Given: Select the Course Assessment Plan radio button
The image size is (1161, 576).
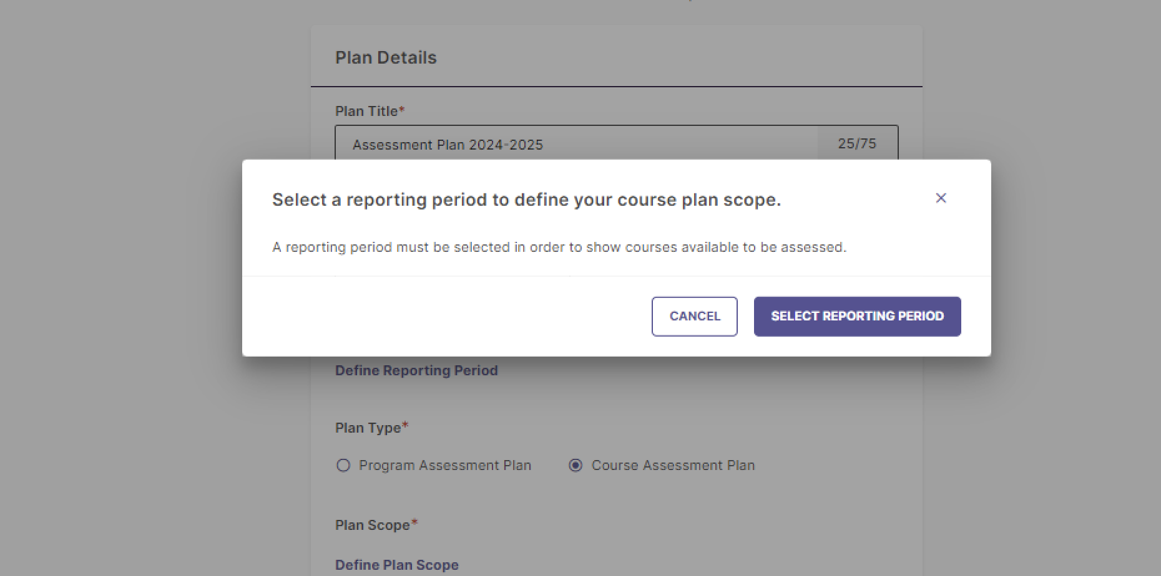Looking at the screenshot, I should coord(576,466).
